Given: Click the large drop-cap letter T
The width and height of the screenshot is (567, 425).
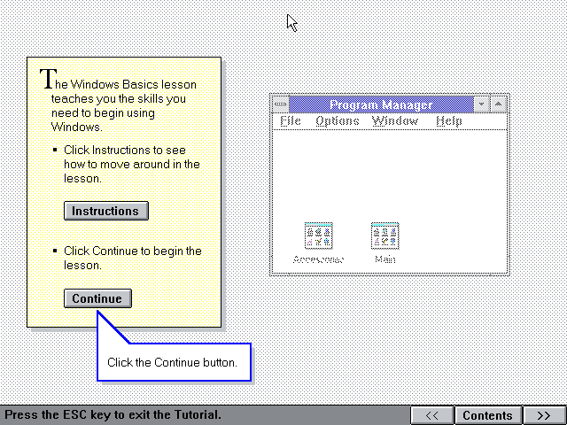Looking at the screenshot, I should pyautogui.click(x=50, y=78).
